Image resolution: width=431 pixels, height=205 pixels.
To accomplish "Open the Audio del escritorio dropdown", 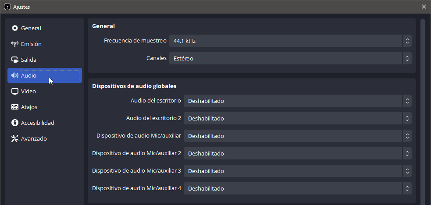I will point(297,101).
